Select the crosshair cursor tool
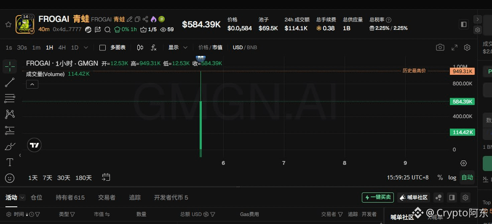Image resolution: width=492 pixels, height=224 pixels. (x=10, y=66)
